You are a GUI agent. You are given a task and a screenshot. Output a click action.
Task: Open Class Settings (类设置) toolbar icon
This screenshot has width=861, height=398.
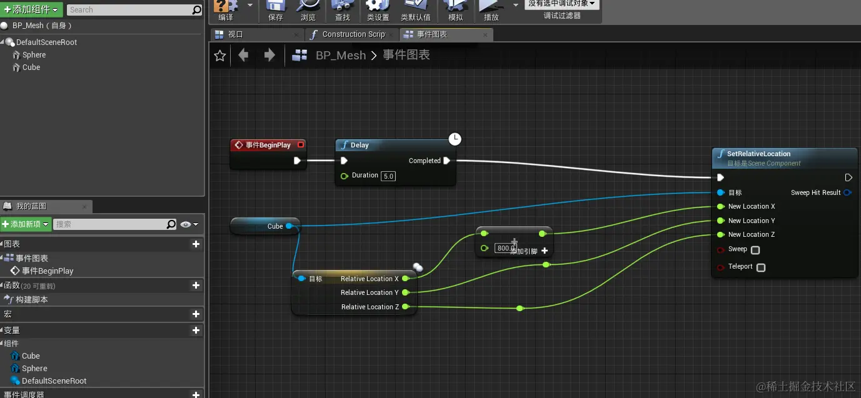click(x=378, y=6)
